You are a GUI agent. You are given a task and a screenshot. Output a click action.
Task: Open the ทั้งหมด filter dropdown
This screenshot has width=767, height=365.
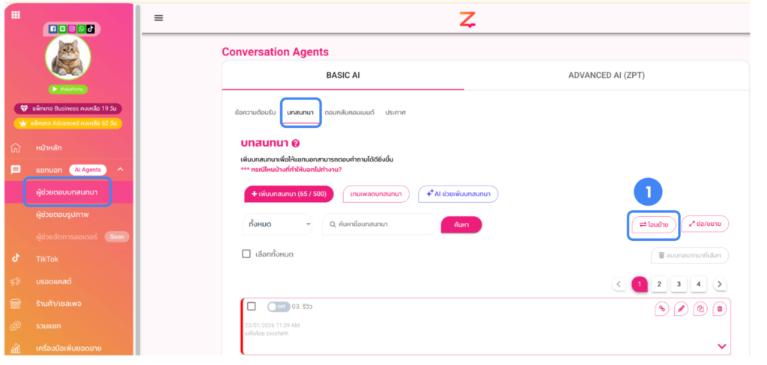pyautogui.click(x=277, y=224)
